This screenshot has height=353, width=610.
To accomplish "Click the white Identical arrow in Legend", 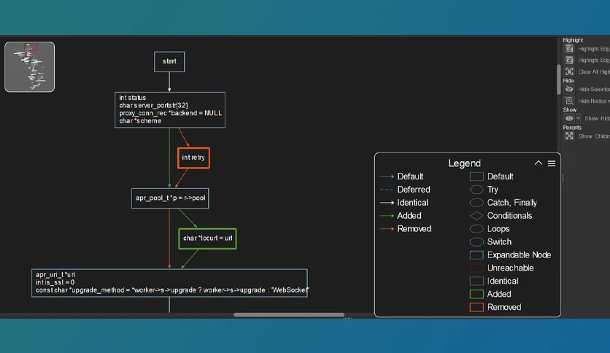I will 387,203.
